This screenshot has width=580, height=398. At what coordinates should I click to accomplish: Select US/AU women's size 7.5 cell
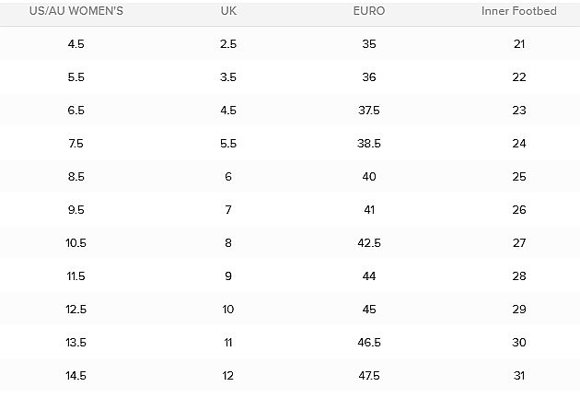pyautogui.click(x=76, y=144)
